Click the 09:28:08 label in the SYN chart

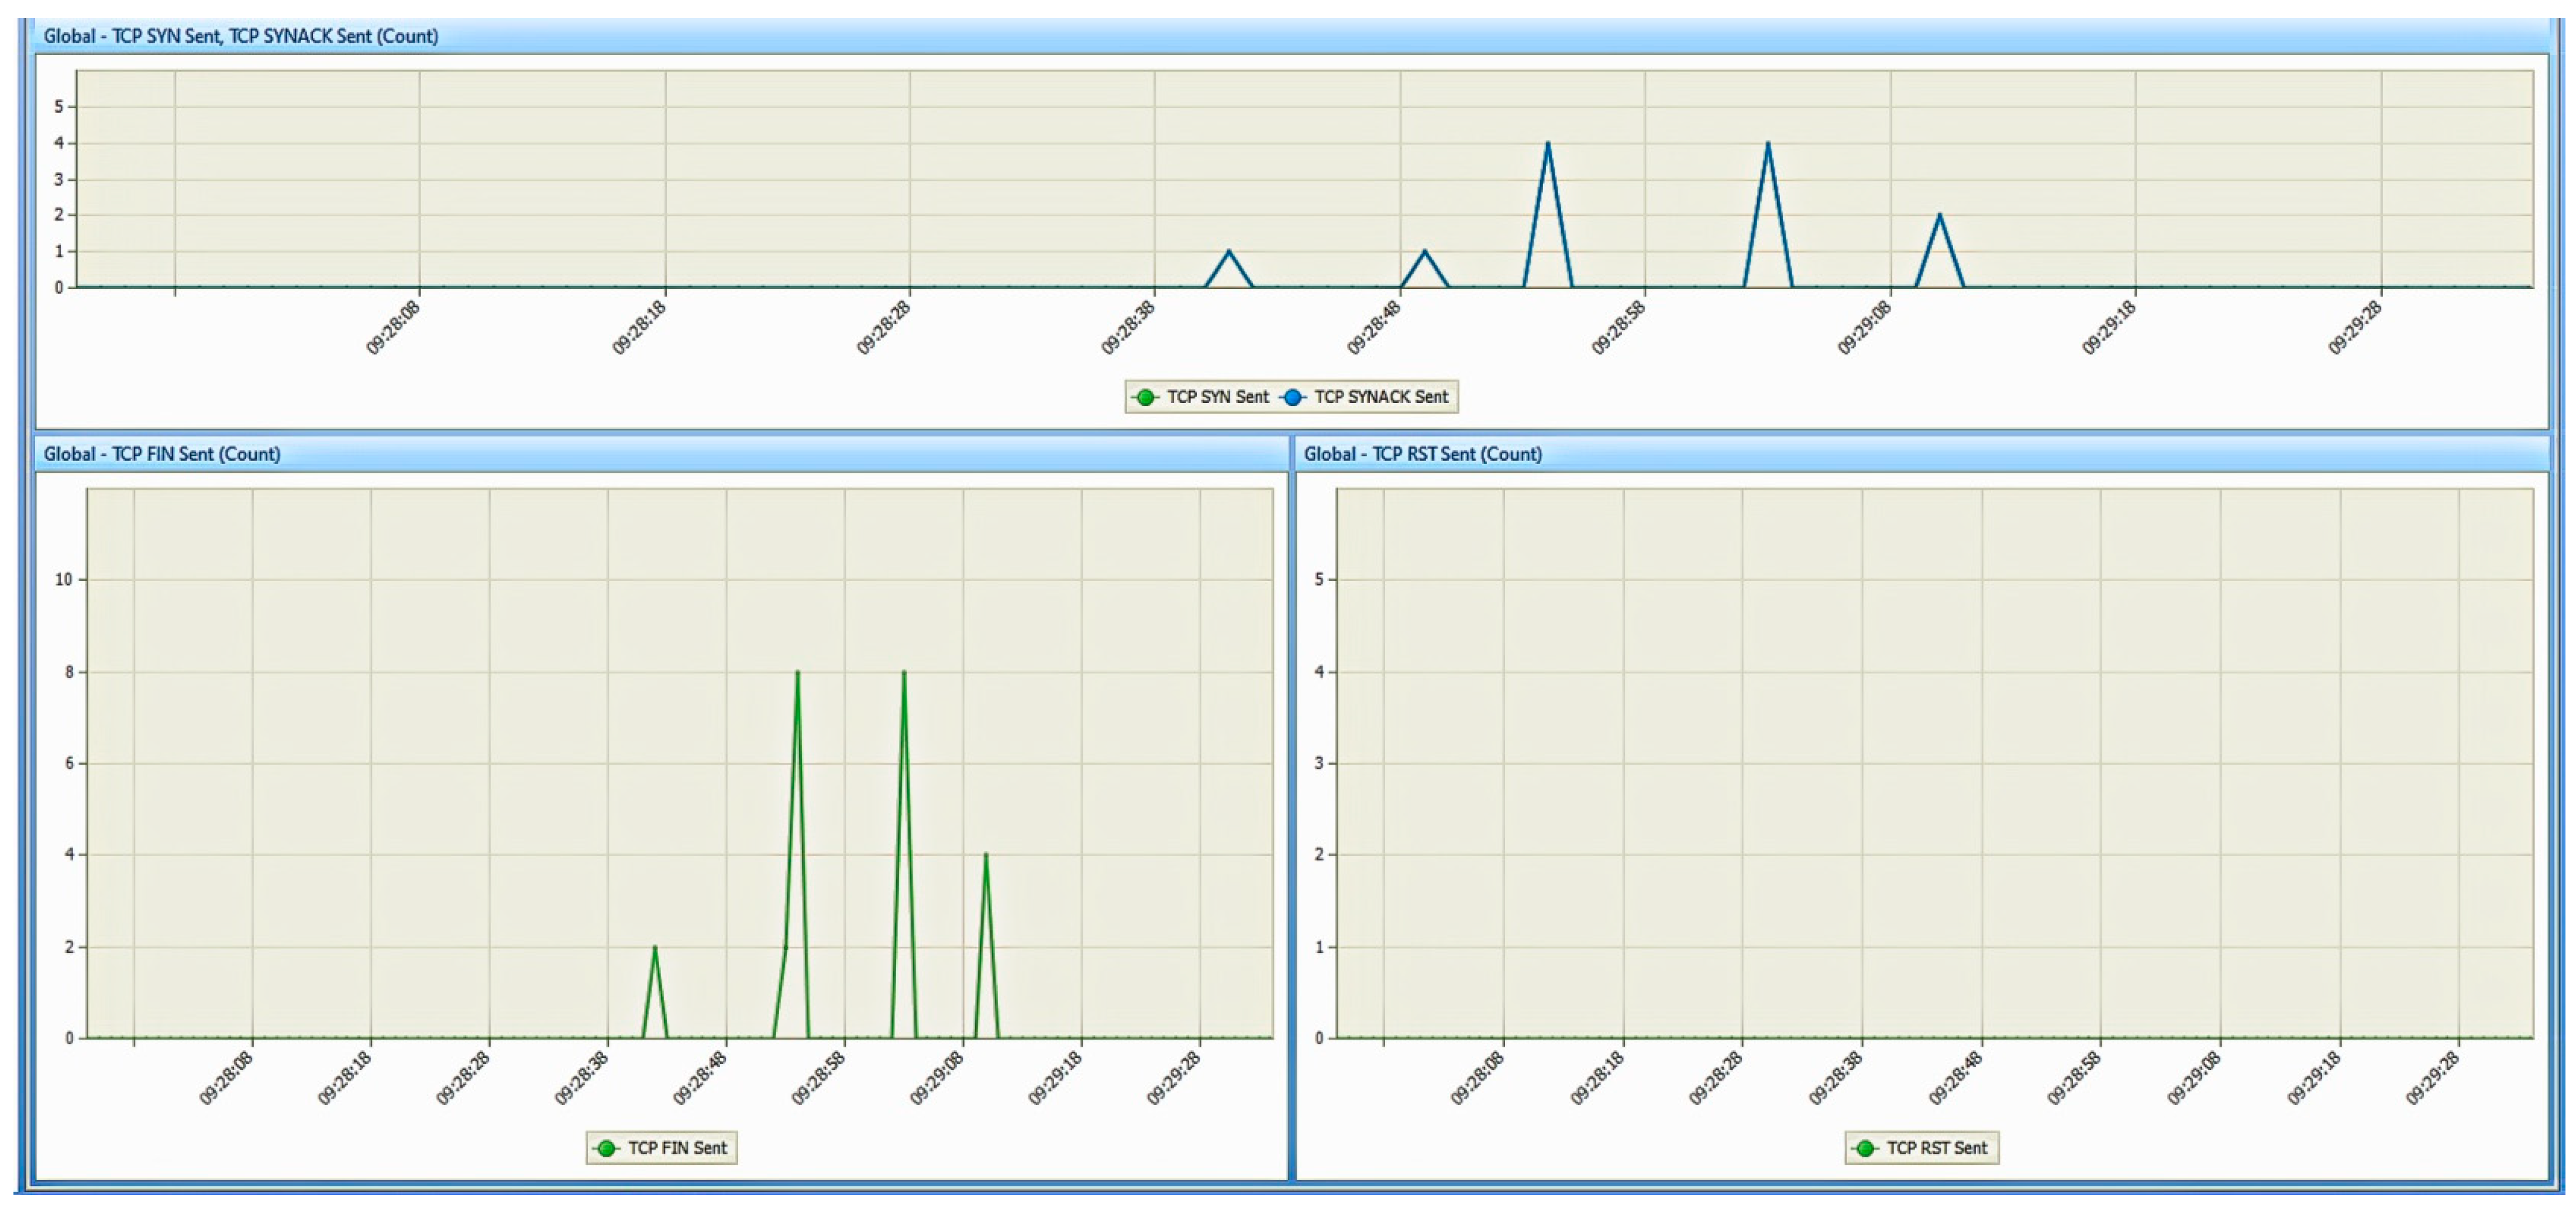click(393, 328)
